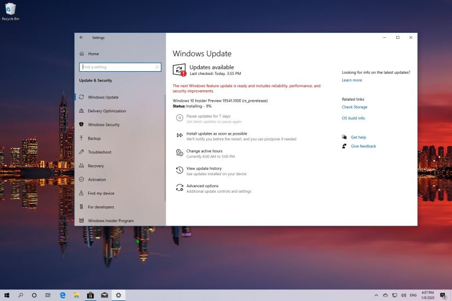Open Mail app from taskbar
The image size is (452, 301).
click(105, 295)
